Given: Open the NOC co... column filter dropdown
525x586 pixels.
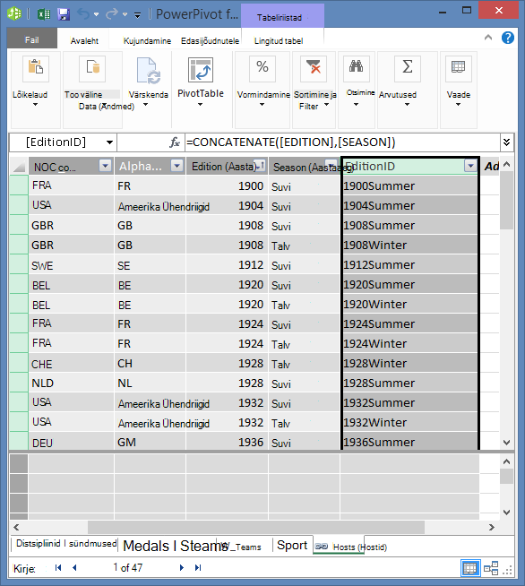Looking at the screenshot, I should [106, 165].
